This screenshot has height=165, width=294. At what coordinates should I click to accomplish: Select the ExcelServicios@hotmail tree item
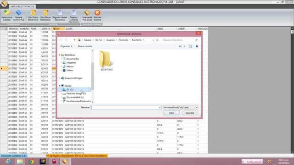point(79,101)
